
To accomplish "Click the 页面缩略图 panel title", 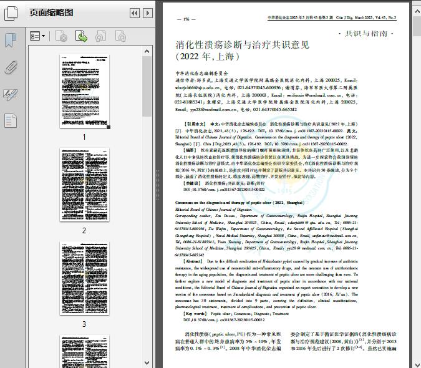I will pos(51,12).
